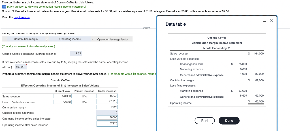290x131 pixels.
Task: Edit Contribution margin dollar increase 7920
Action: pos(107,107)
